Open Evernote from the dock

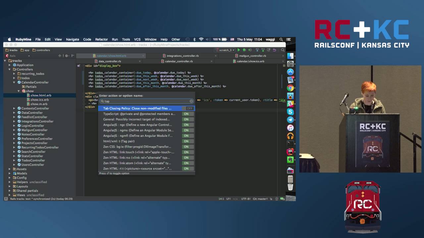point(290,160)
